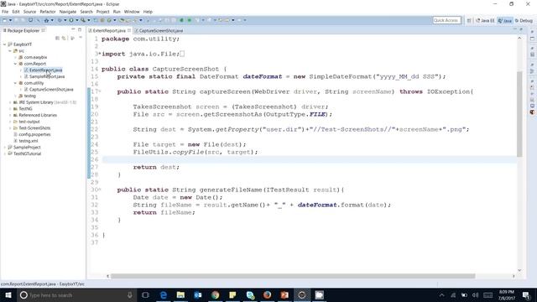Open the Refactor menu
This screenshot has height=302, width=537.
coord(48,12)
